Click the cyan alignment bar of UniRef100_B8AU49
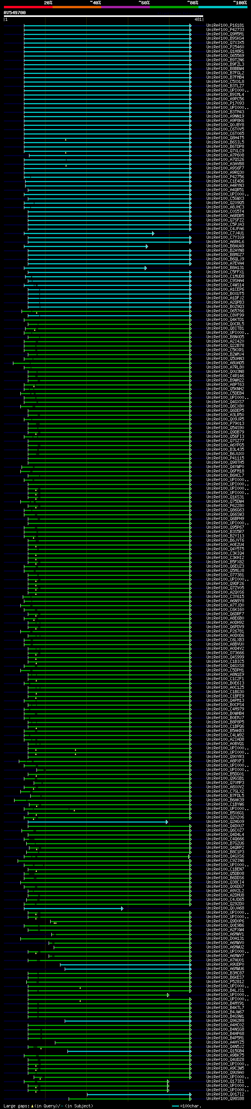 (x=86, y=246)
